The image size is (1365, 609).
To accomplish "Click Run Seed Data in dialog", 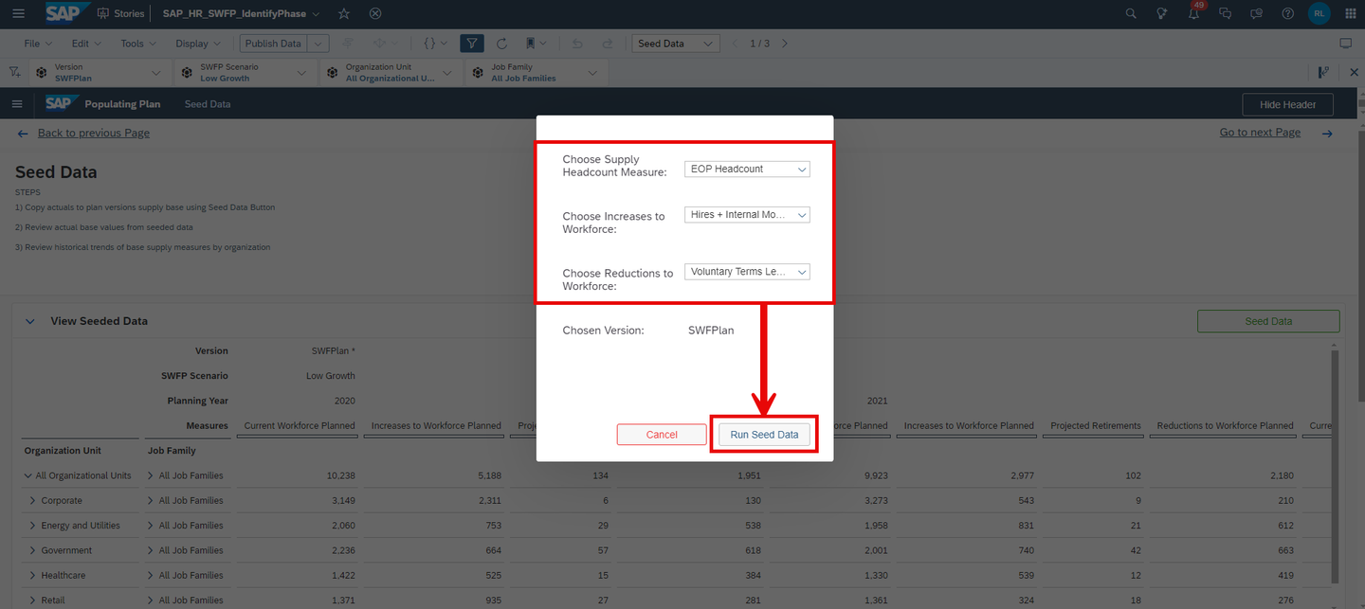I will pos(764,435).
